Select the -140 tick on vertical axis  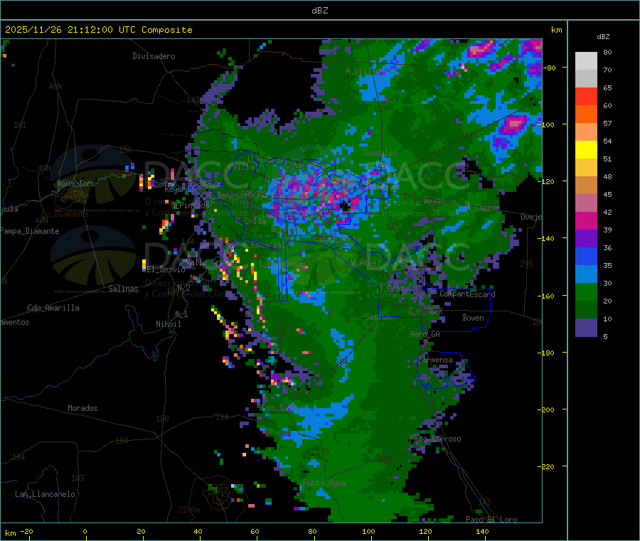point(548,238)
